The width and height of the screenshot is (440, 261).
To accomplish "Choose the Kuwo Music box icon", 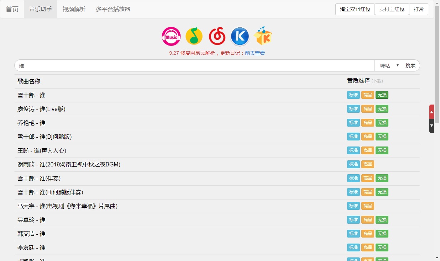I will [x=263, y=36].
